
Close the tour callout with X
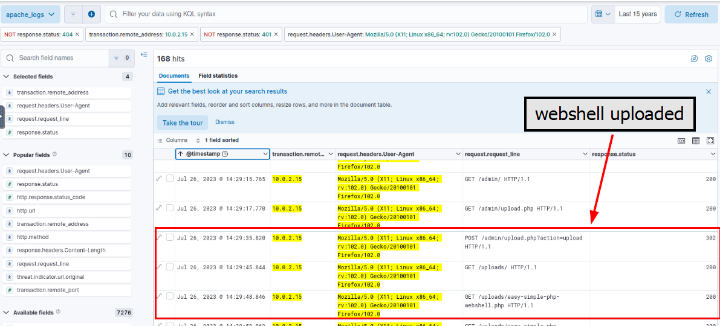[x=709, y=92]
